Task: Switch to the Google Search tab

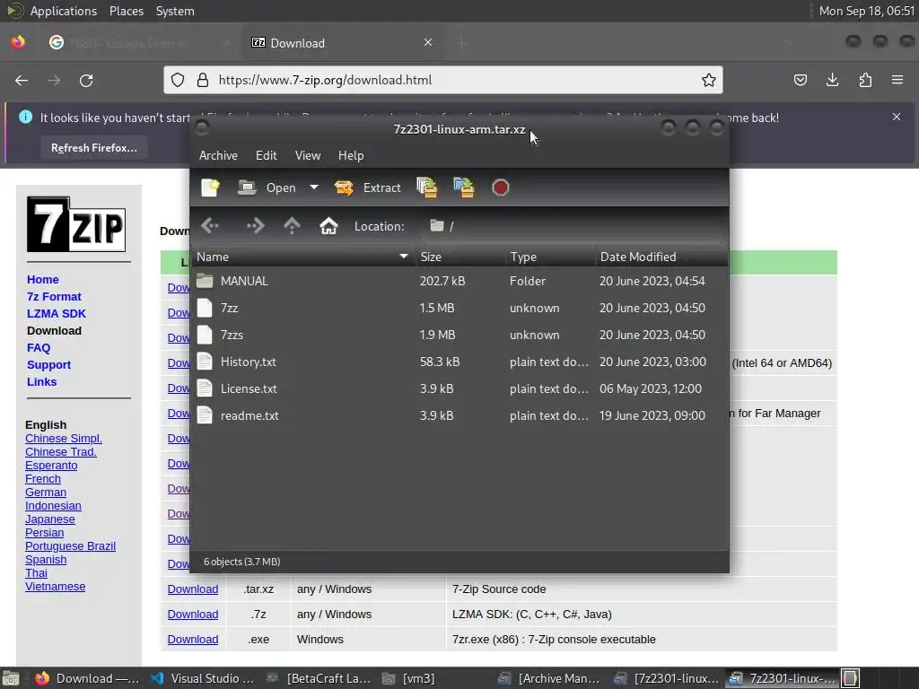Action: coord(137,43)
